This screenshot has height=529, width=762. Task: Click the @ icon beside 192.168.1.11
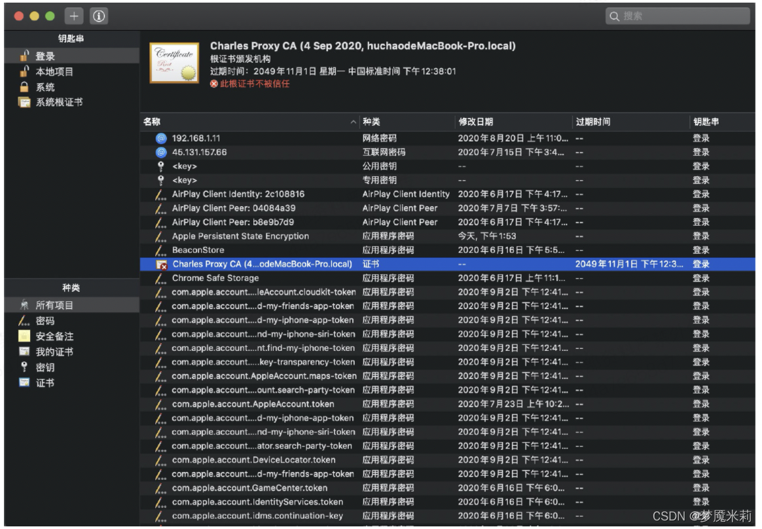click(161, 138)
